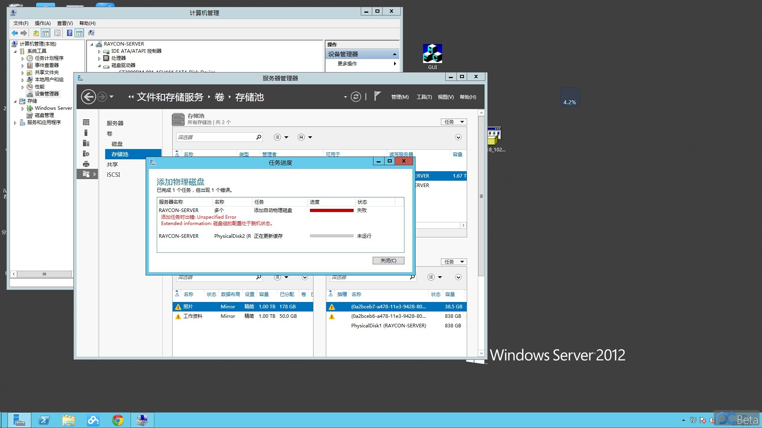Click the back arrow in Computer Management toolbar
Screen dimensions: 762x428
(15, 33)
